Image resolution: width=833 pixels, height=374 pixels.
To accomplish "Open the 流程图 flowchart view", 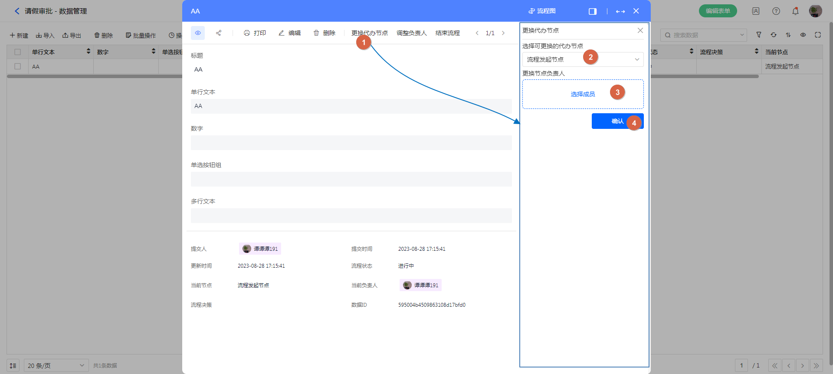I will 542,11.
